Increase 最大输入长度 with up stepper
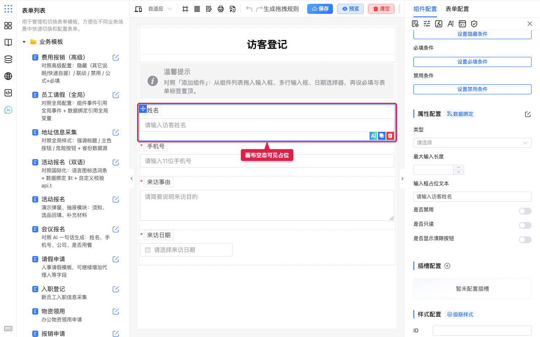The height and width of the screenshot is (337, 540). [x=459, y=167]
